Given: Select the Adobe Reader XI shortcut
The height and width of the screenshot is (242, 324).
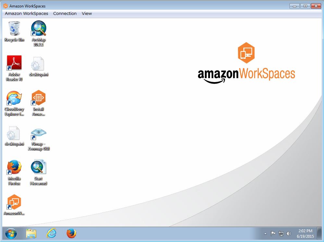Looking at the screenshot, I should 14,68.
